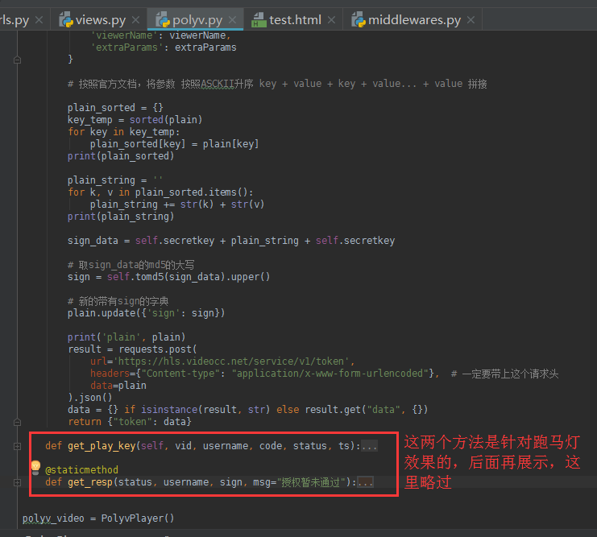The width and height of the screenshot is (597, 537).
Task: Click the polyv_video = PolyvPlayer() line
Action: point(98,518)
